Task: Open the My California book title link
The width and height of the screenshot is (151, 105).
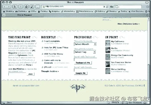Action: (118, 42)
